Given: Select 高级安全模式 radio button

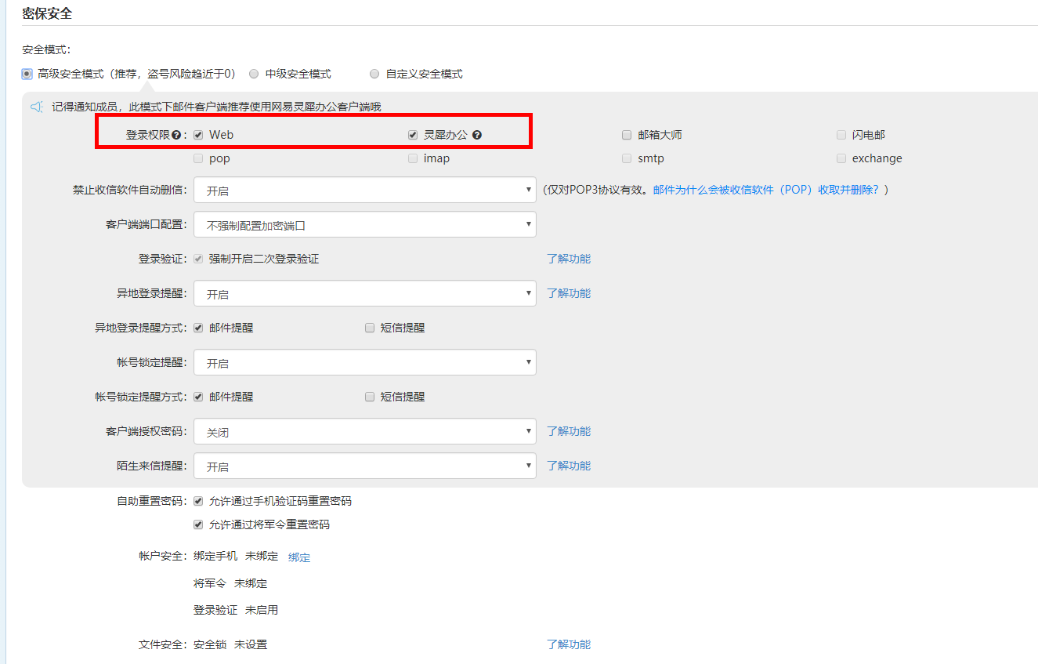Looking at the screenshot, I should pos(27,74).
